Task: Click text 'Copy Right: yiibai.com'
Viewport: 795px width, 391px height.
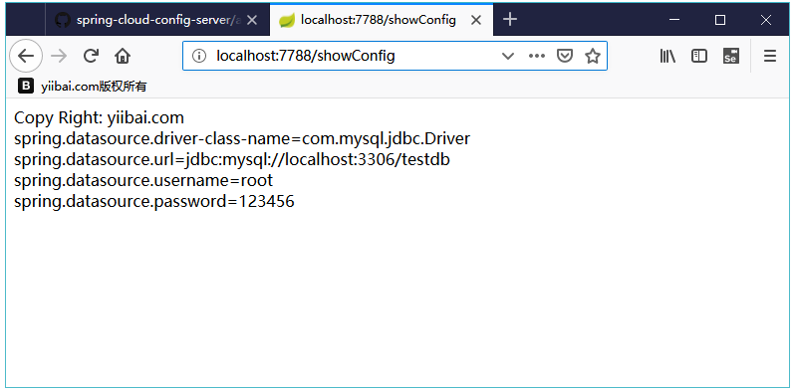Action: point(99,118)
